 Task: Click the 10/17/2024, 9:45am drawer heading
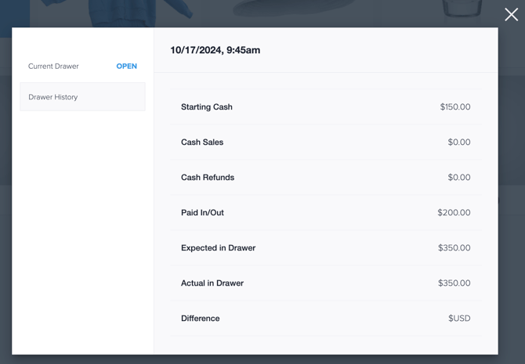point(215,50)
